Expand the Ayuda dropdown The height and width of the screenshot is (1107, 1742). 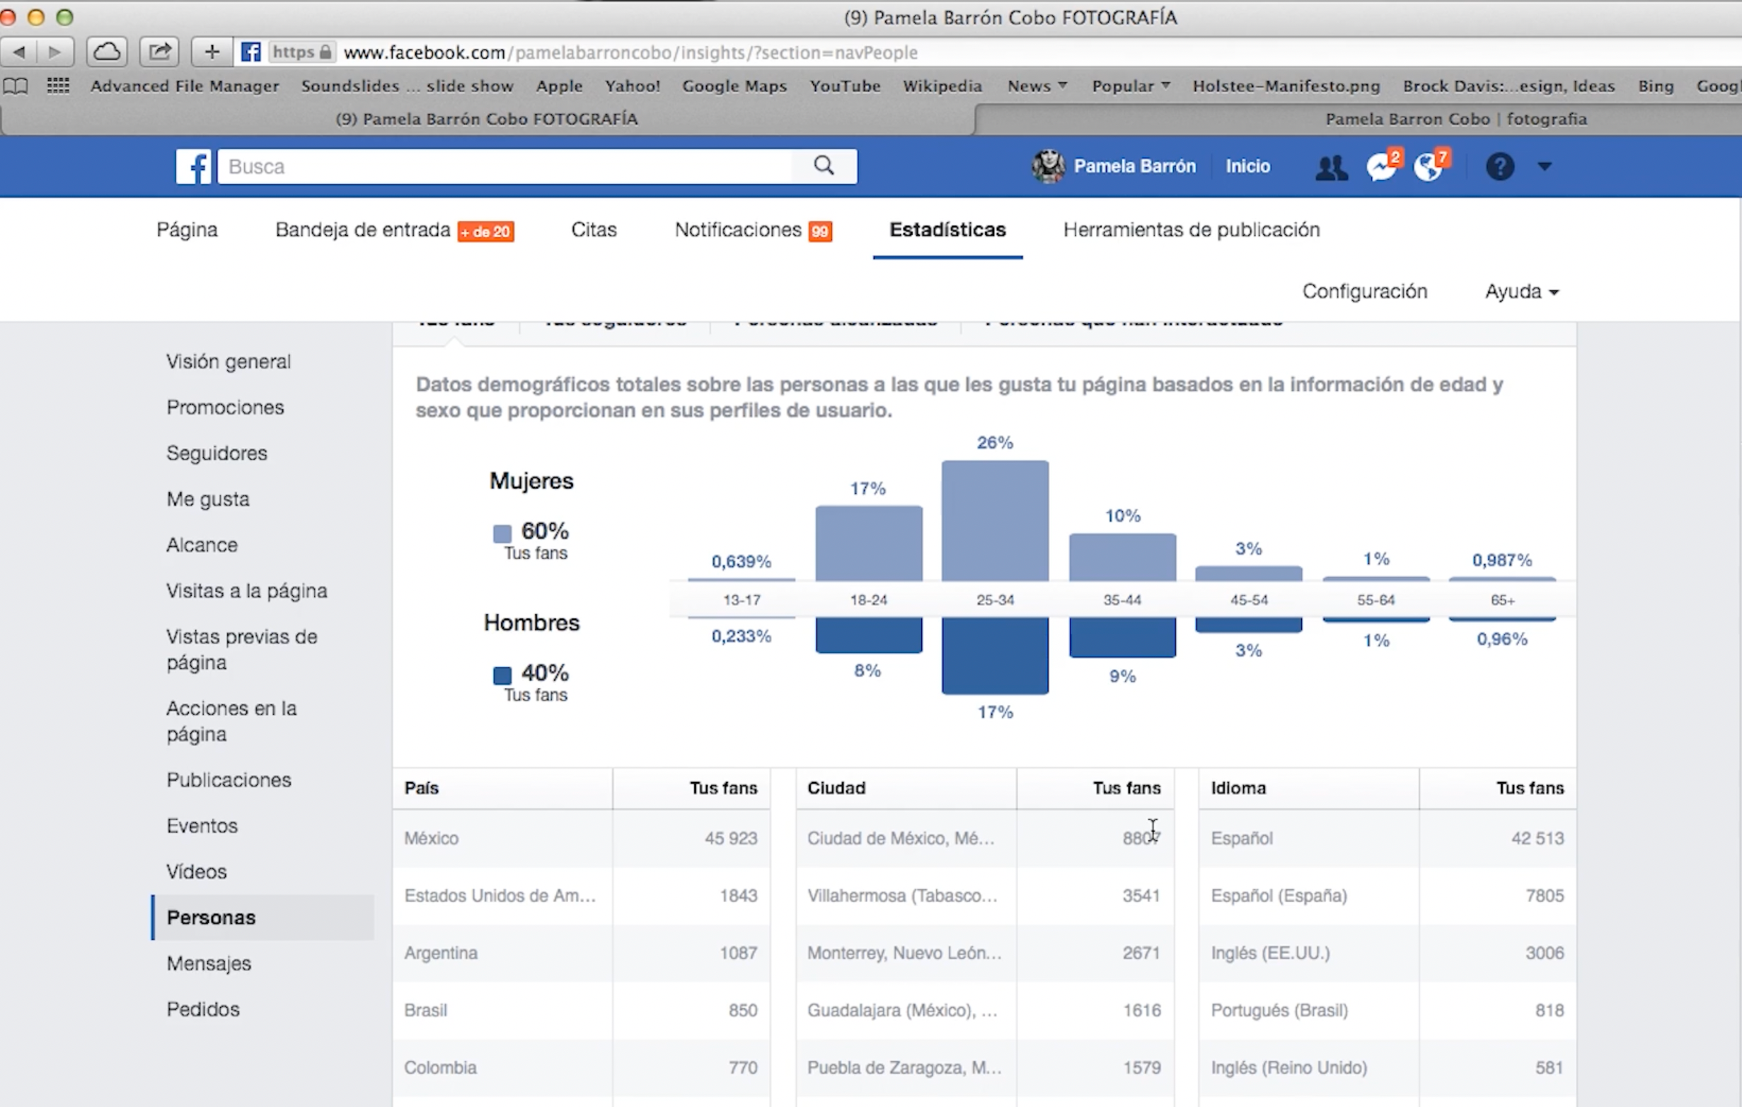click(x=1521, y=292)
